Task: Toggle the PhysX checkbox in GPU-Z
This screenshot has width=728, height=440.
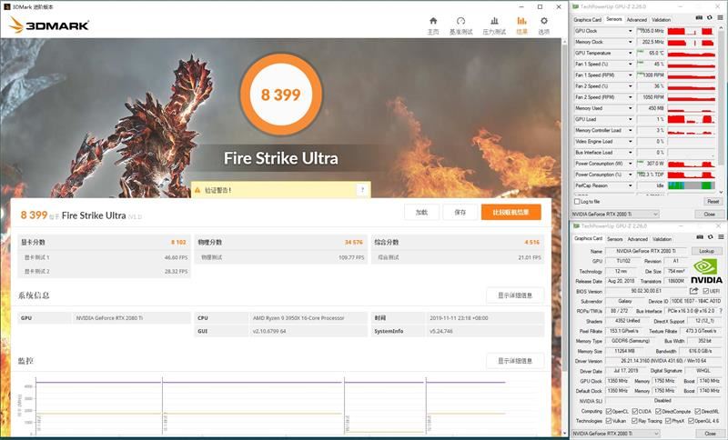Action: pyautogui.click(x=668, y=421)
